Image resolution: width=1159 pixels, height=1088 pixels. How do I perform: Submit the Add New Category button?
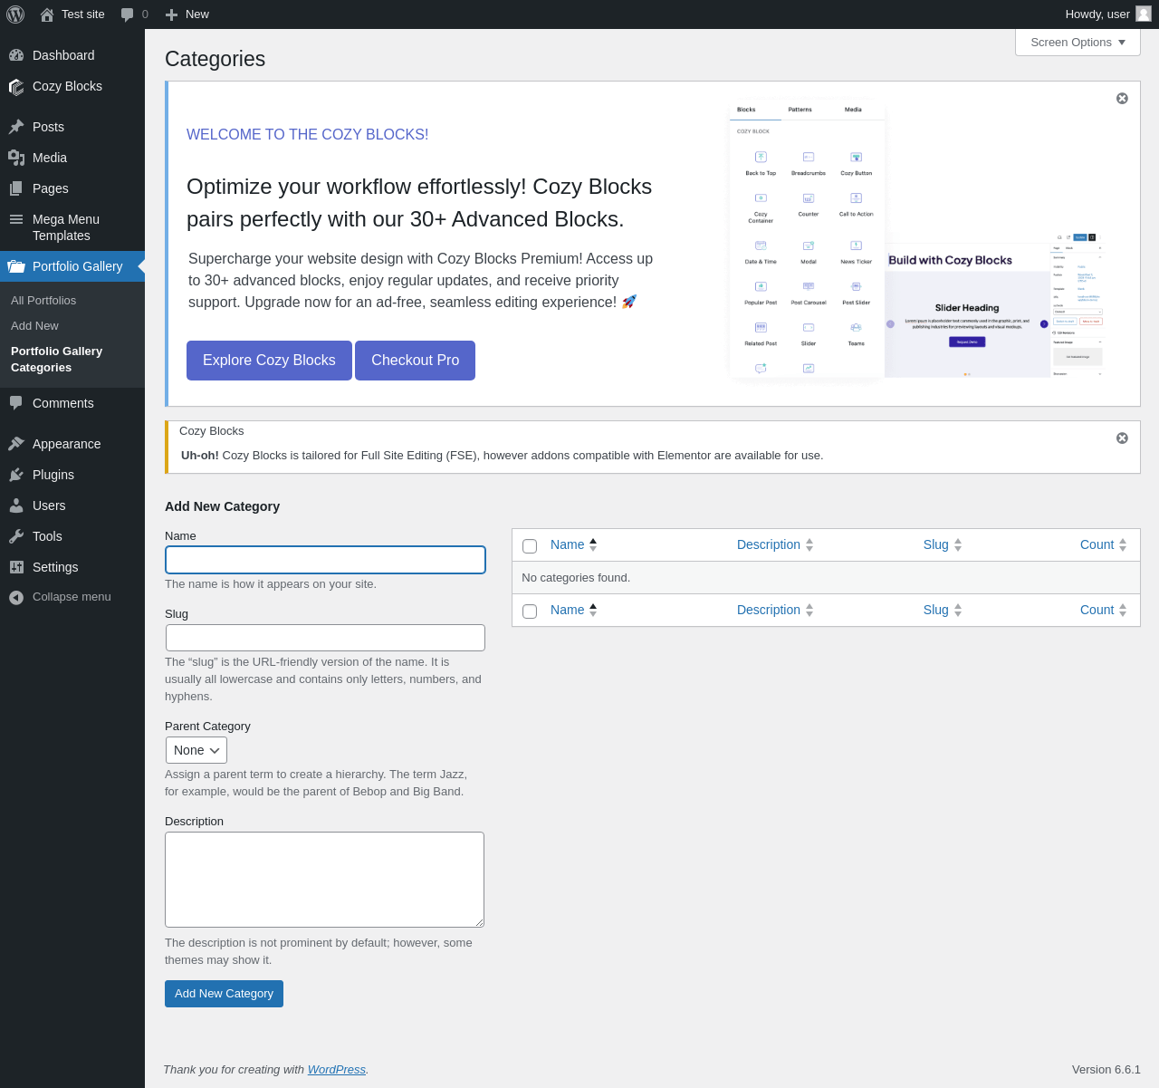click(224, 994)
